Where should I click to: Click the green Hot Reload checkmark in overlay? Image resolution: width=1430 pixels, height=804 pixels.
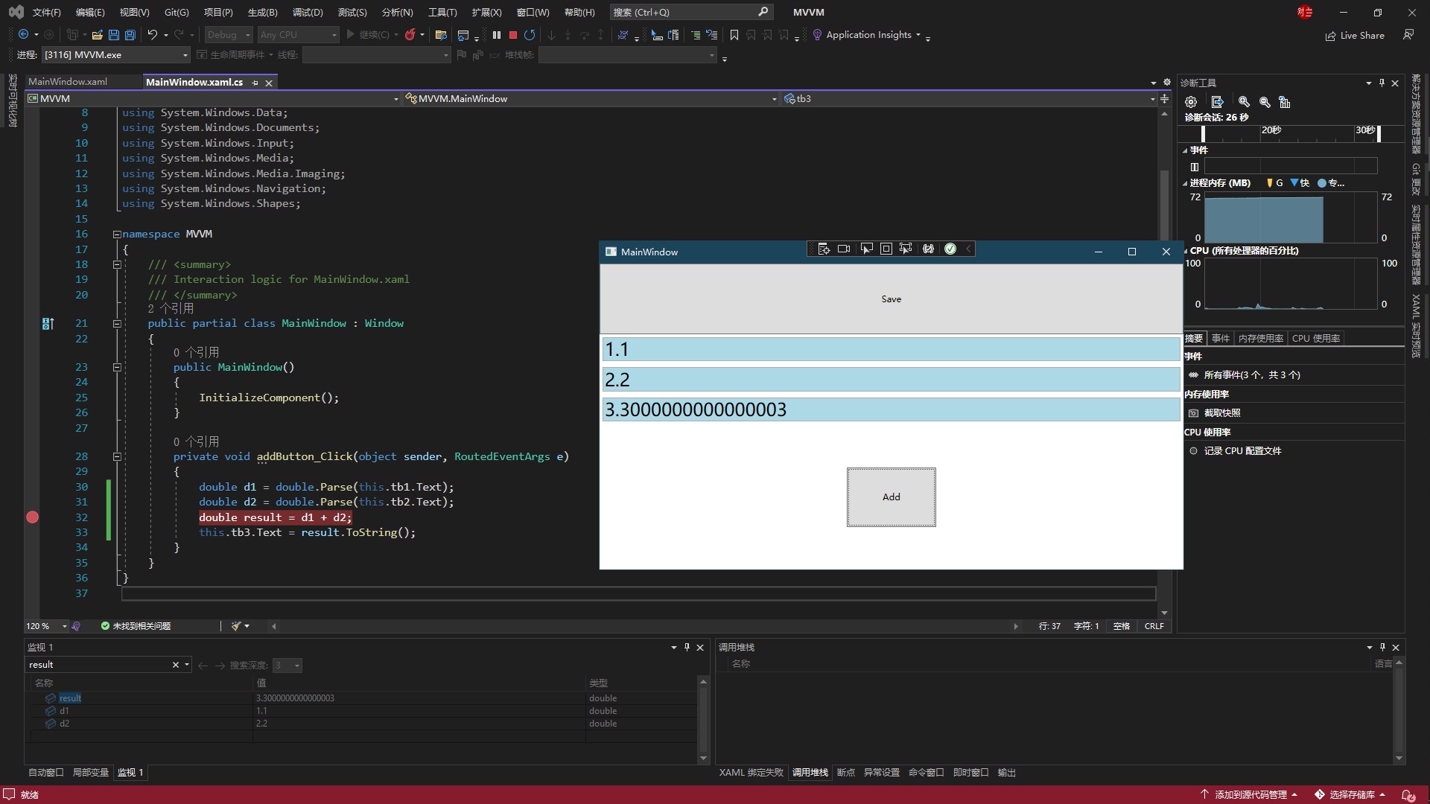[x=950, y=249]
